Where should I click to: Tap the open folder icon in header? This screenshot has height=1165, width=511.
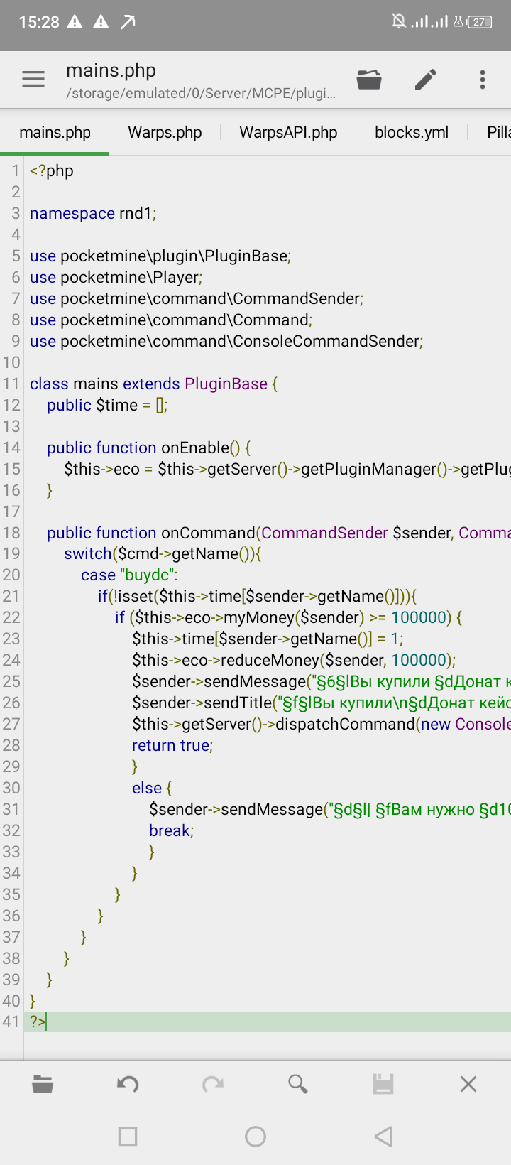coord(369,79)
